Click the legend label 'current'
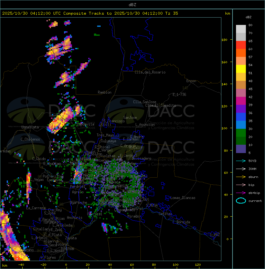The height and width of the screenshot is (269, 265). coord(255,201)
